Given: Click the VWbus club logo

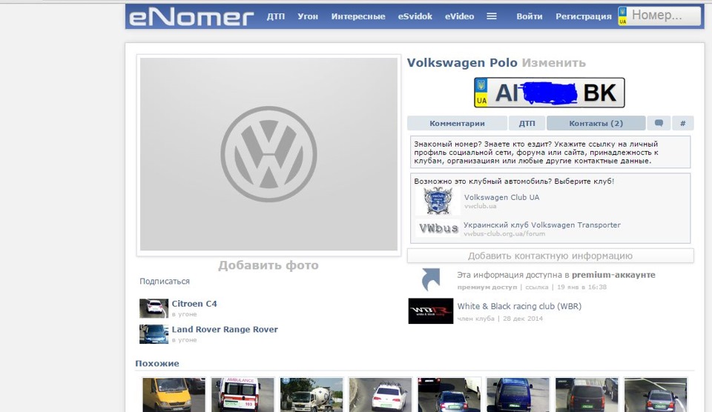Looking at the screenshot, I should (438, 228).
